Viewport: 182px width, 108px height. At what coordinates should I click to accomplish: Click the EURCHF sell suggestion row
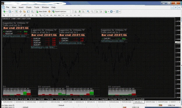(44, 38)
